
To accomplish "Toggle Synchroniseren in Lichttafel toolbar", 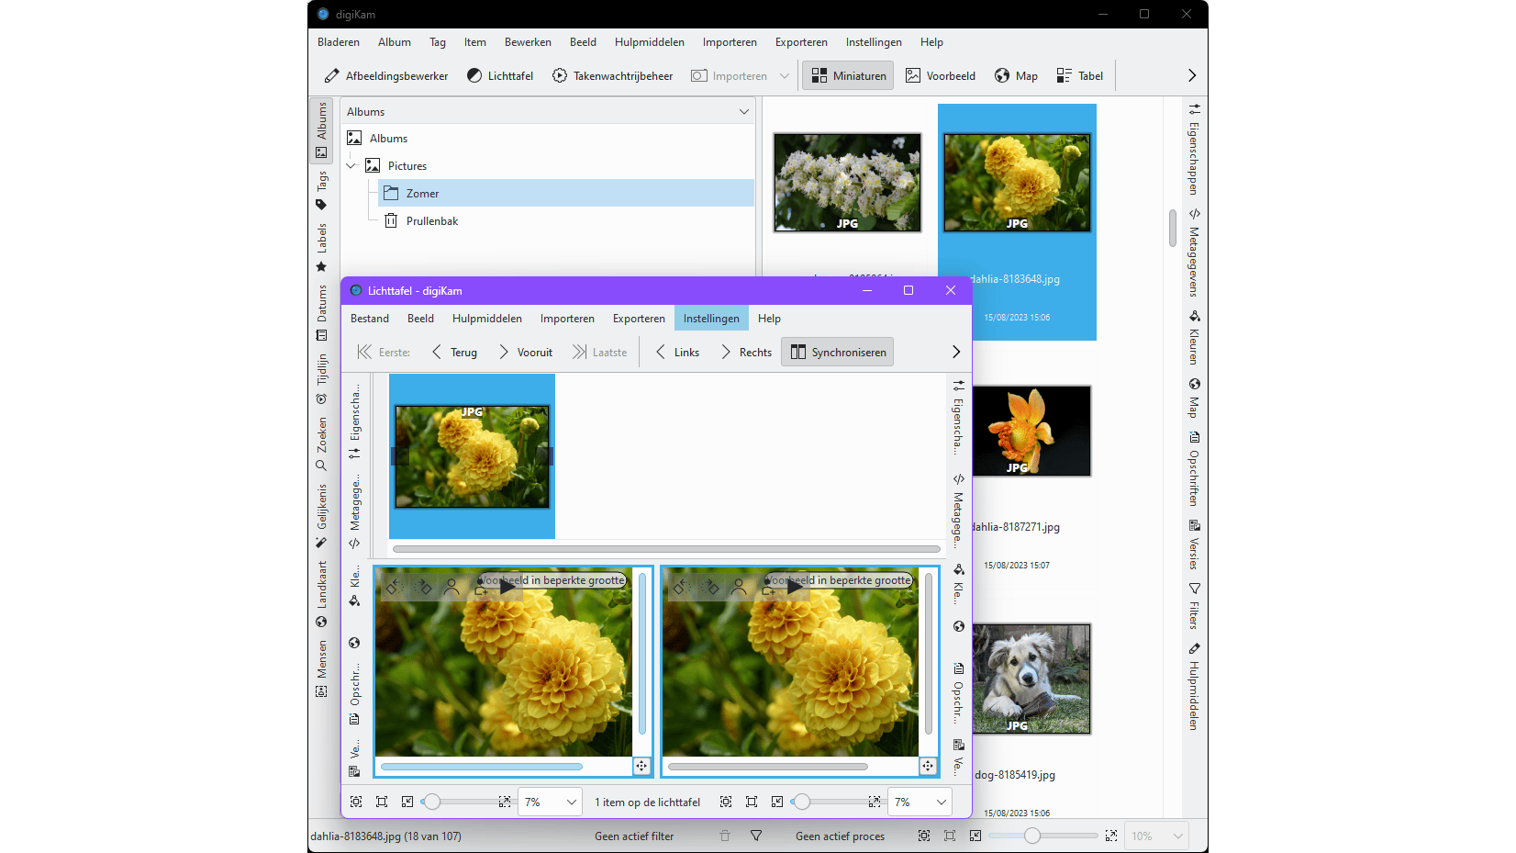I will pyautogui.click(x=838, y=353).
